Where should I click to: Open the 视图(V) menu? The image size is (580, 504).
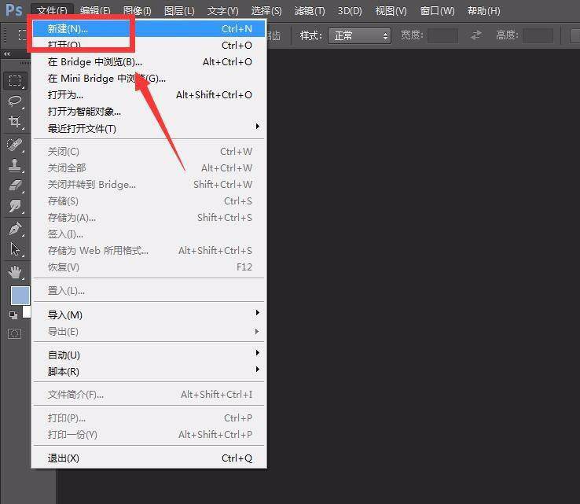pos(391,11)
